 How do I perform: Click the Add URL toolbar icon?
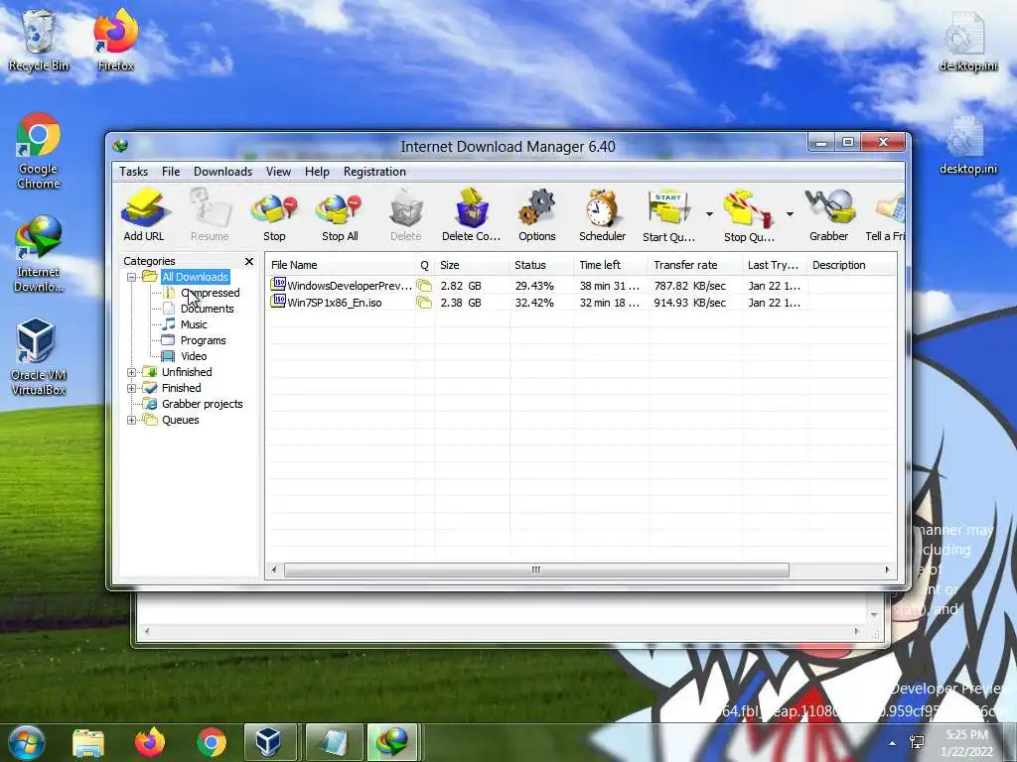tap(144, 215)
